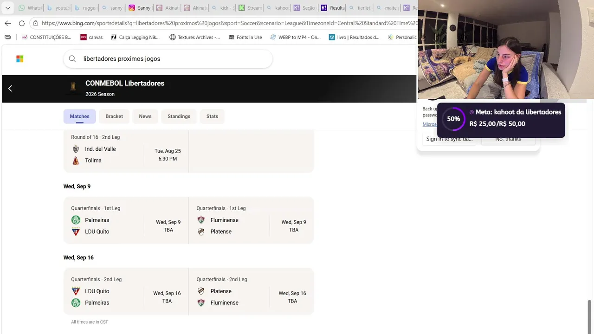Click the CONMEBOL Libertadores trophy logo

tap(73, 88)
